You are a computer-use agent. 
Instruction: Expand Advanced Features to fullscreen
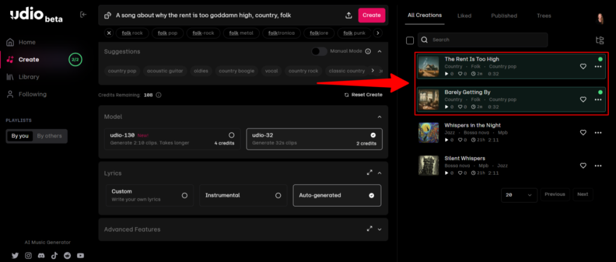tap(369, 229)
